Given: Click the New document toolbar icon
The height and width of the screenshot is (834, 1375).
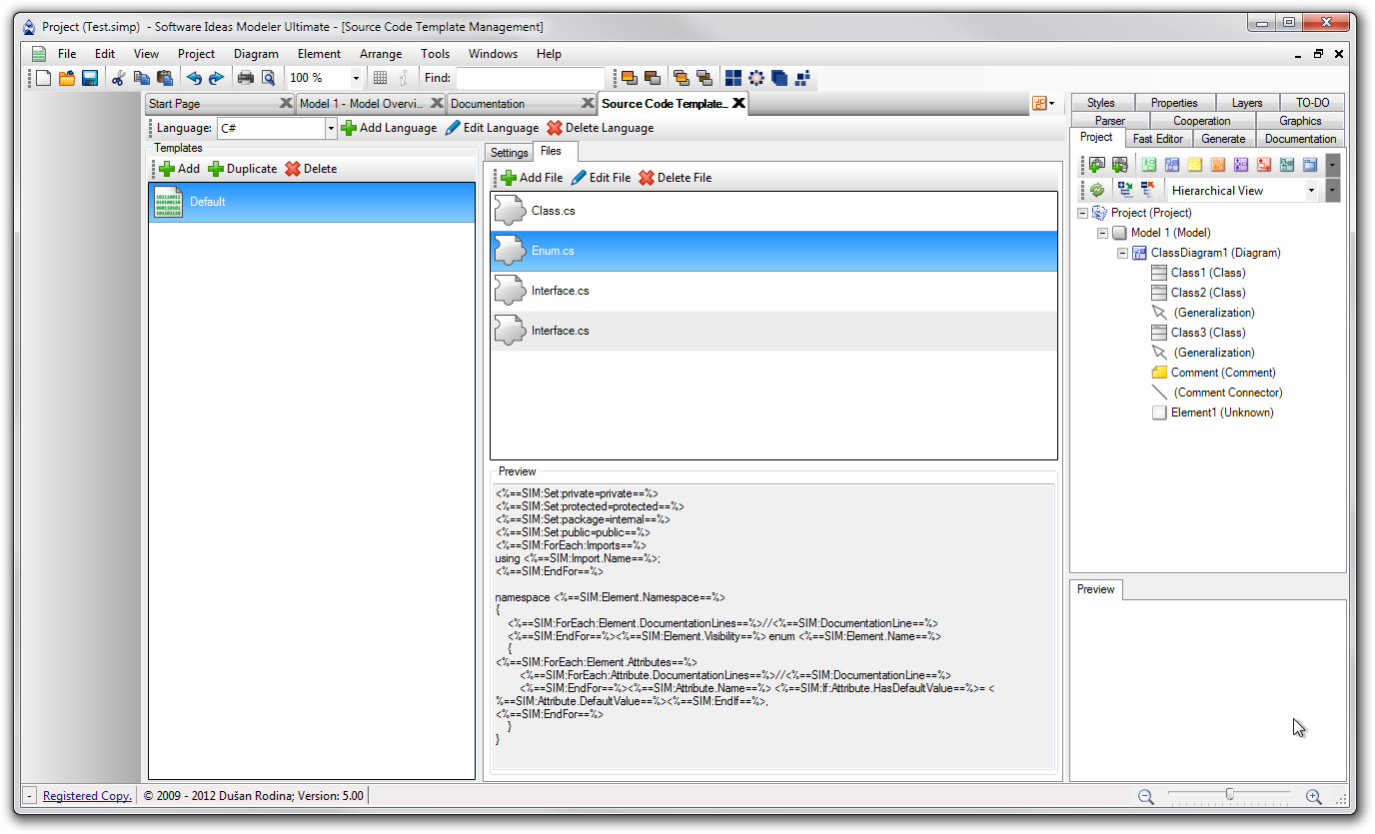Looking at the screenshot, I should [43, 78].
